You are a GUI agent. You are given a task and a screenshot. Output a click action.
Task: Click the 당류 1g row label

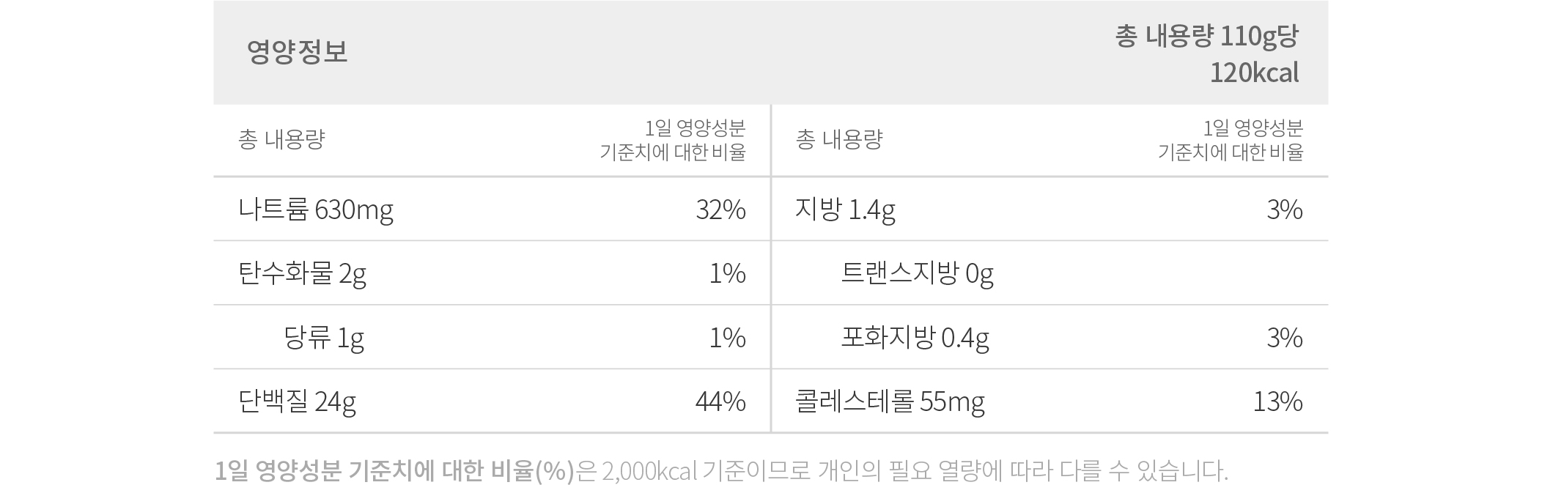point(324,338)
